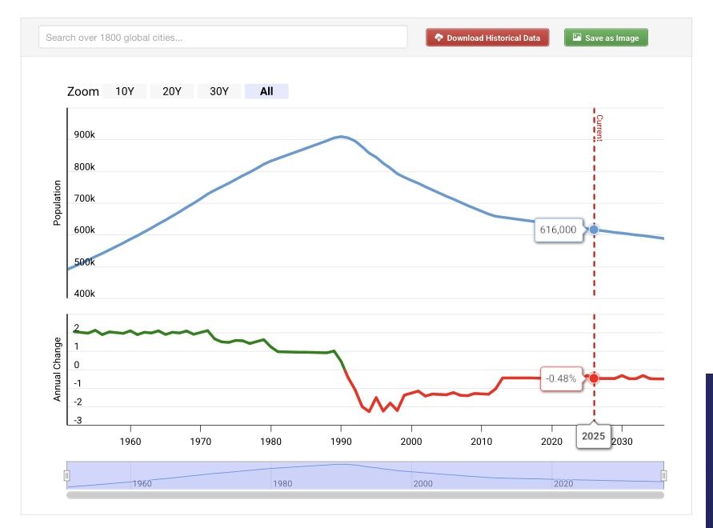Set zoom range to 30Y

coord(219,91)
